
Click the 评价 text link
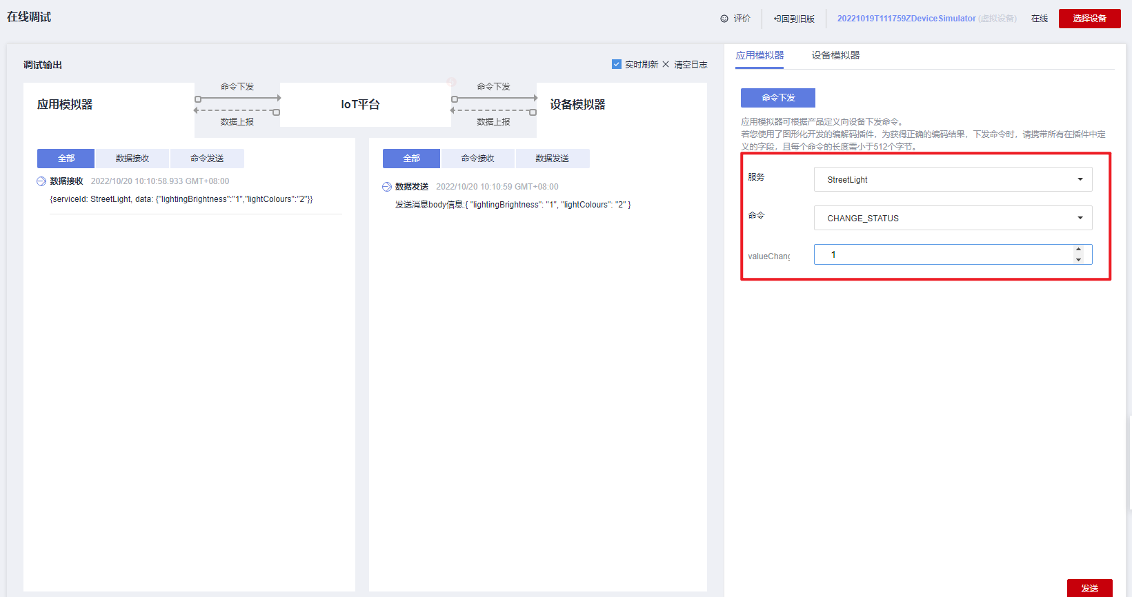742,19
